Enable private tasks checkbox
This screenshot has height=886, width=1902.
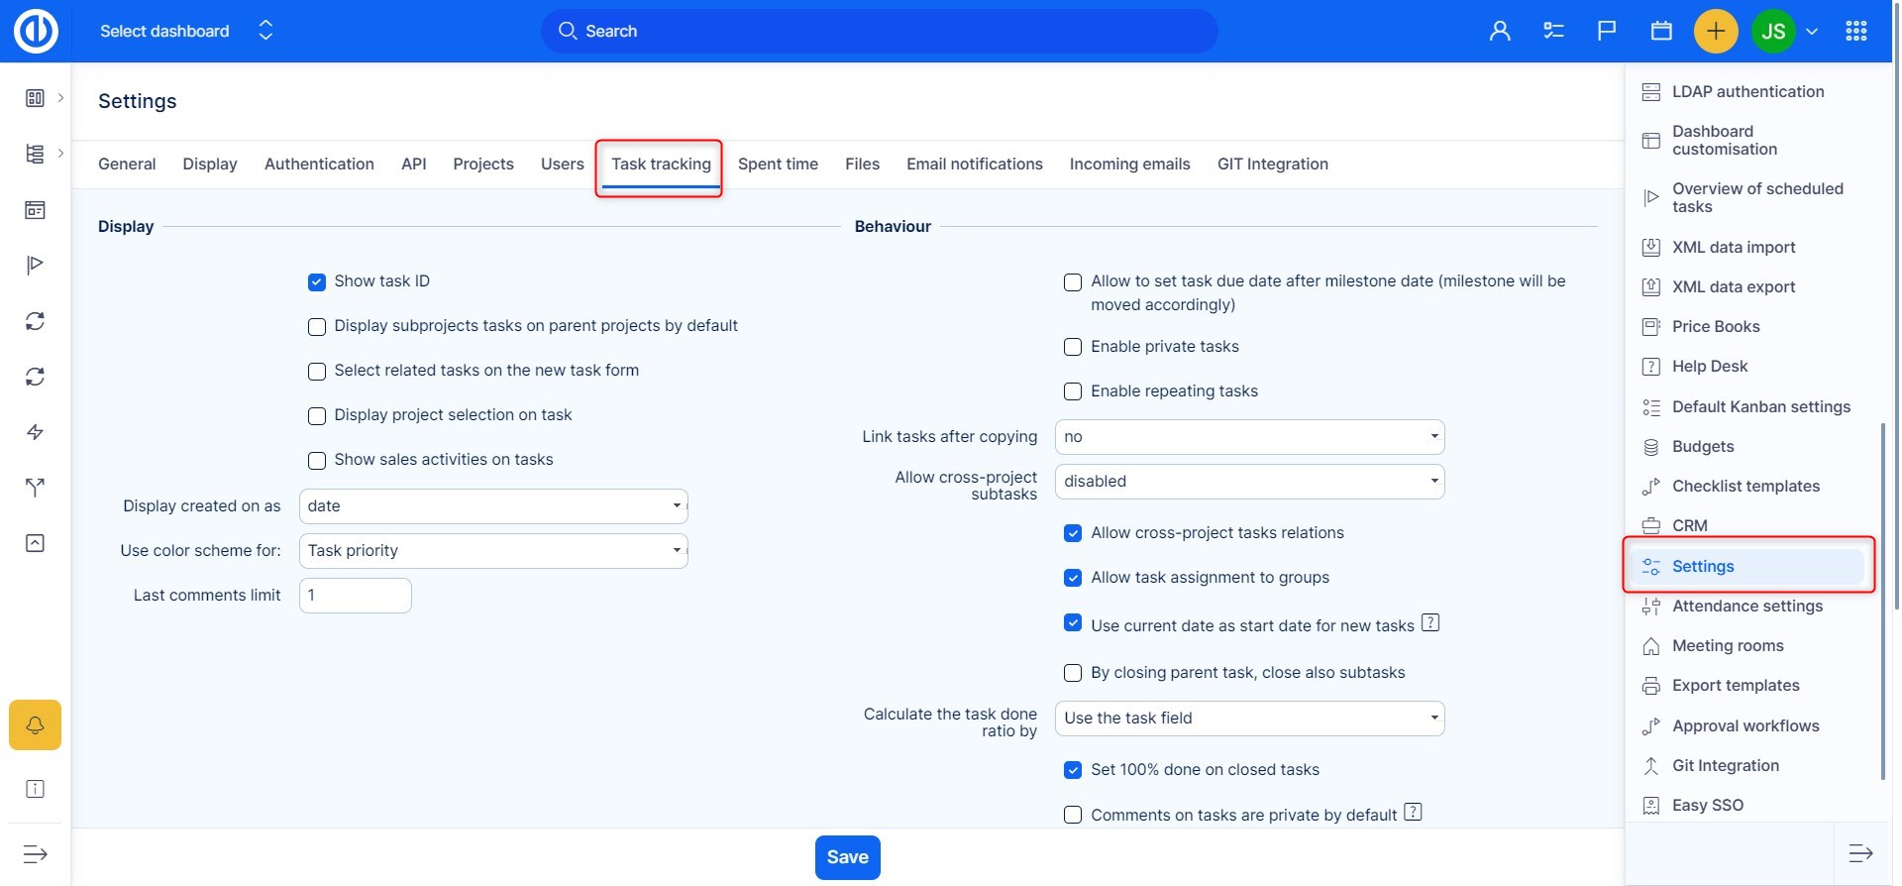(1073, 347)
